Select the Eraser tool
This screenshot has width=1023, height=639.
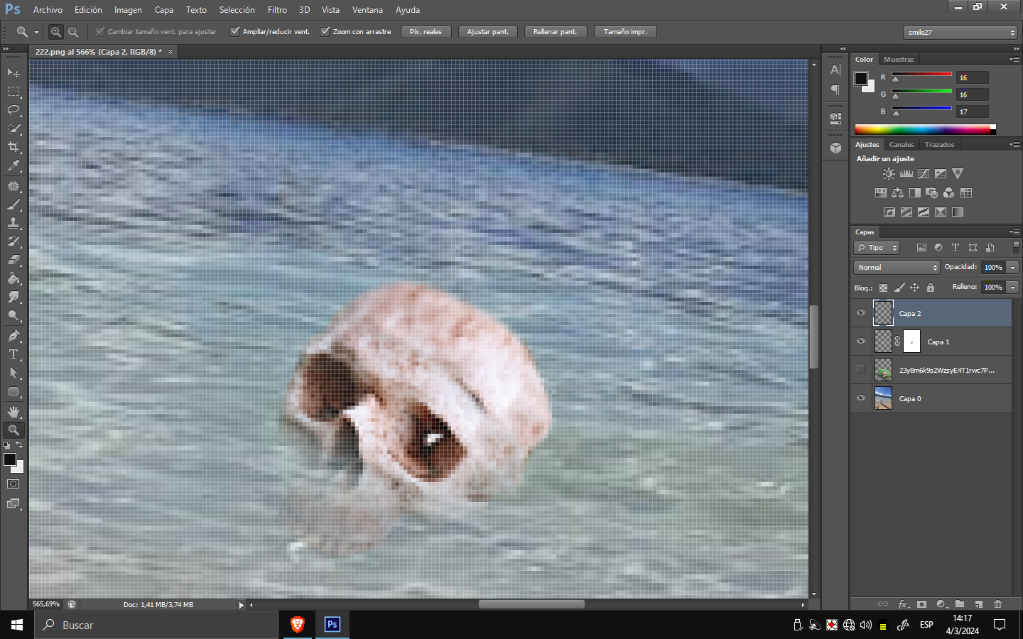[x=13, y=260]
